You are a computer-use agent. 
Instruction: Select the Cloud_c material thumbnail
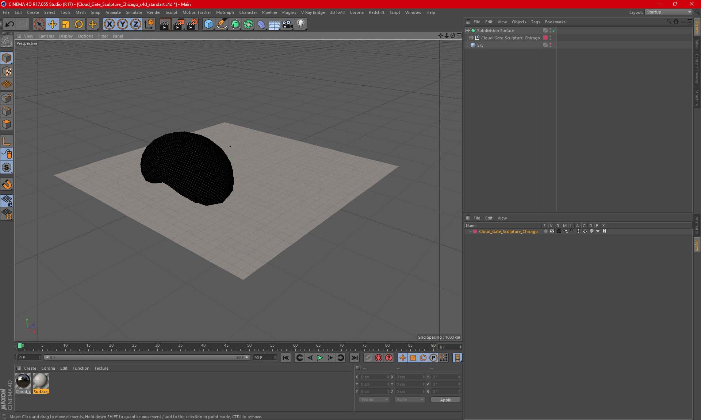click(x=23, y=384)
